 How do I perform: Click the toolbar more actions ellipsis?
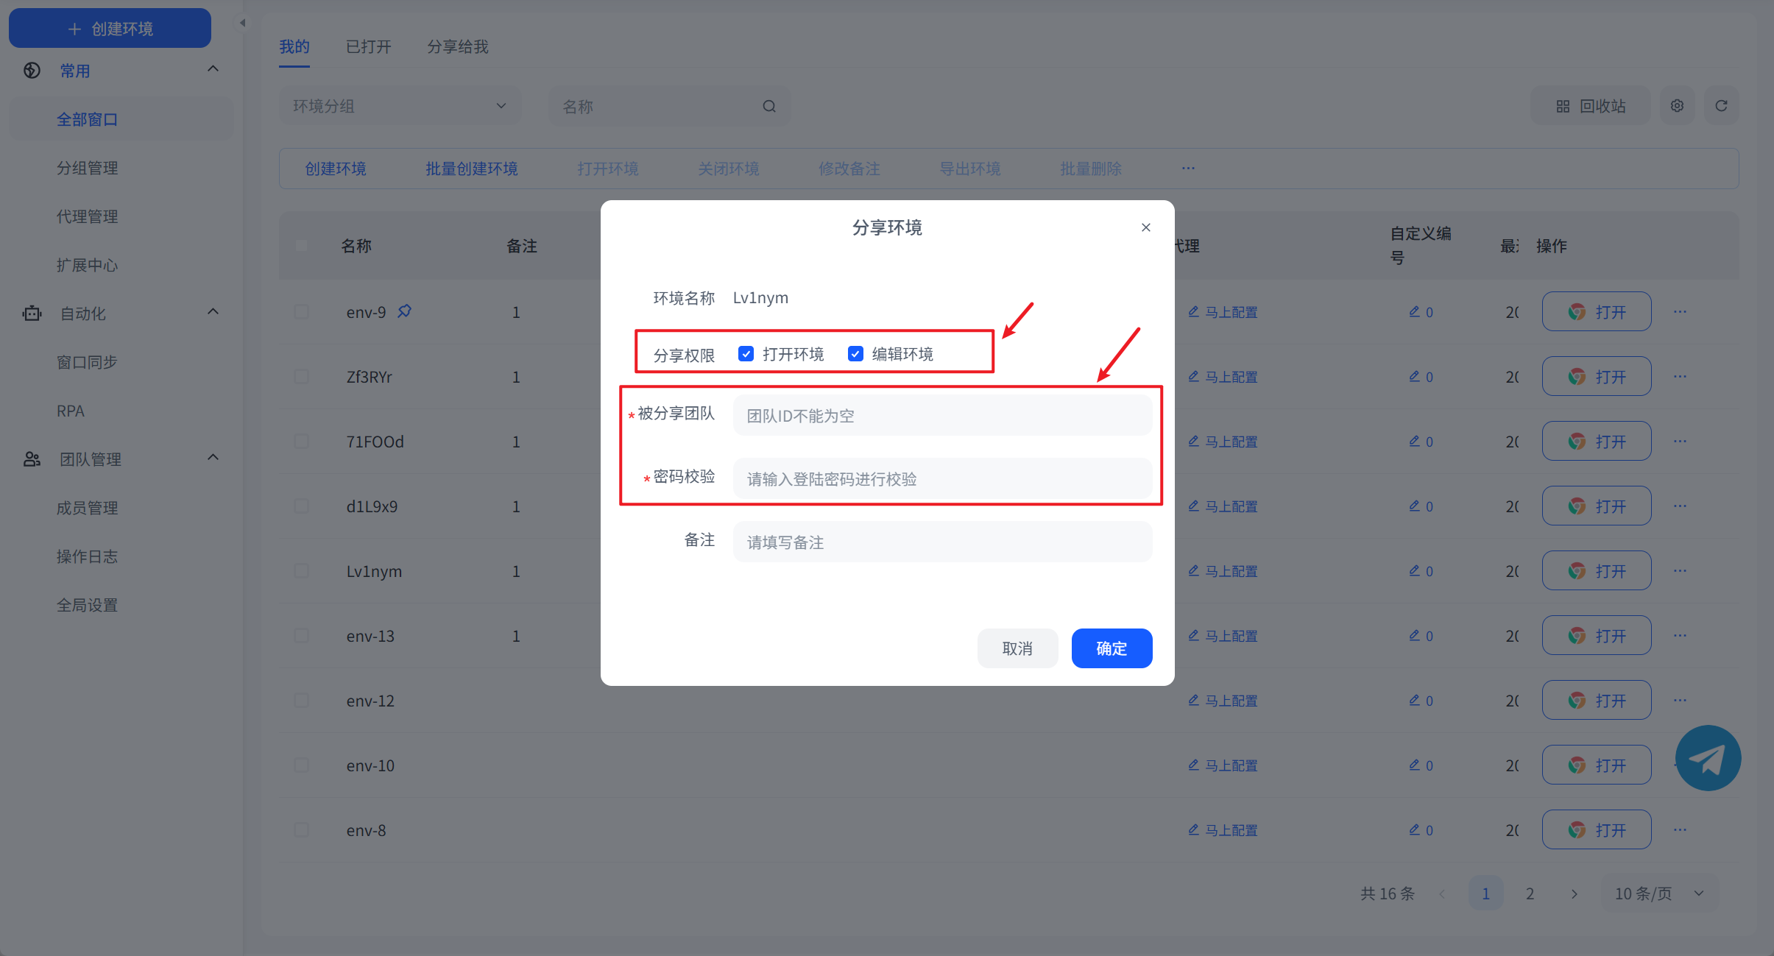pyautogui.click(x=1188, y=169)
